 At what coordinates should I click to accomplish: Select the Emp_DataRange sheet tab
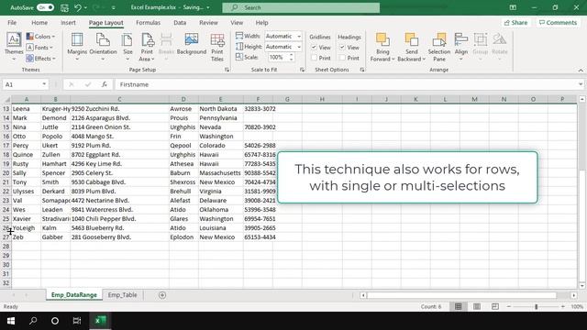tap(73, 295)
